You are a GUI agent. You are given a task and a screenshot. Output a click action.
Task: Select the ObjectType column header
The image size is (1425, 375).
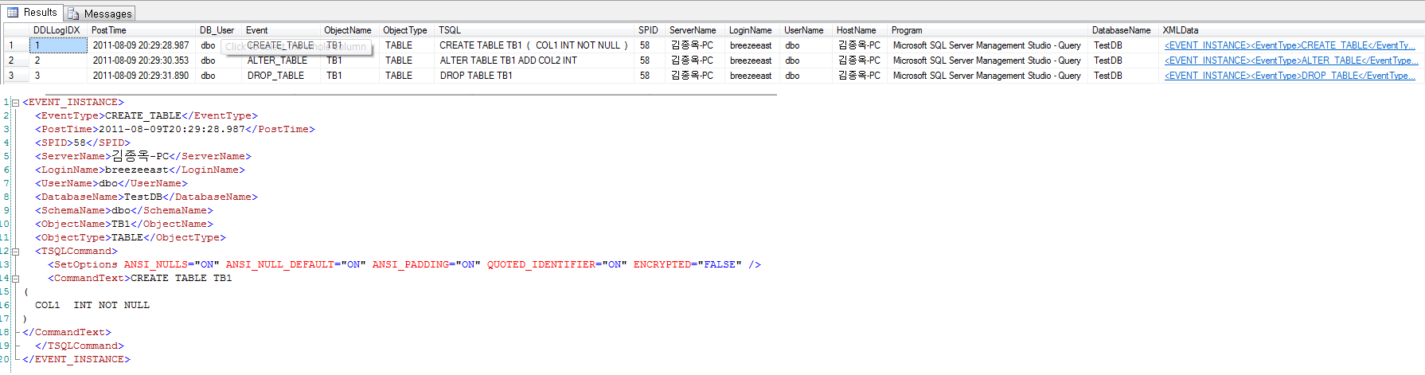[407, 30]
